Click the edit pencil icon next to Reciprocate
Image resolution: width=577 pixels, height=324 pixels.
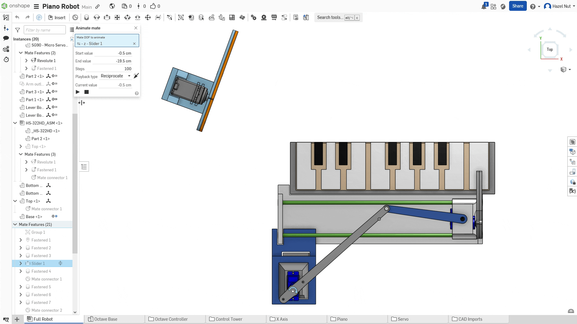136,76
